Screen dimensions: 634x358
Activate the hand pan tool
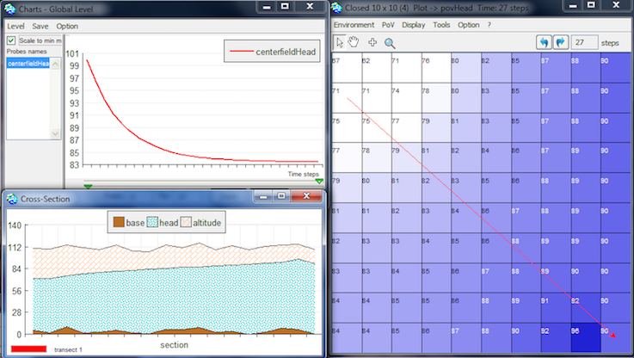click(354, 42)
